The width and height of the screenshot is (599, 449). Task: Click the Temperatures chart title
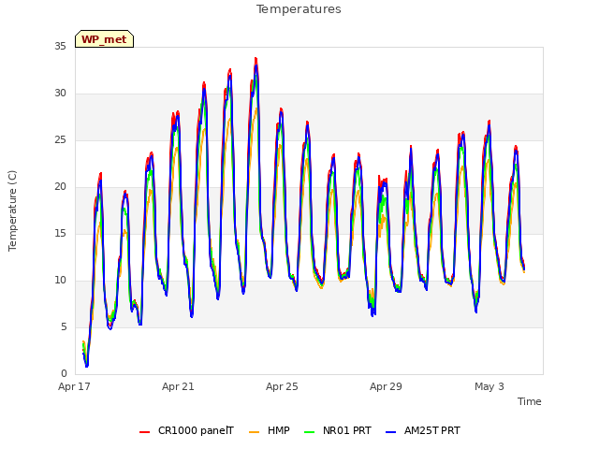[x=299, y=9]
